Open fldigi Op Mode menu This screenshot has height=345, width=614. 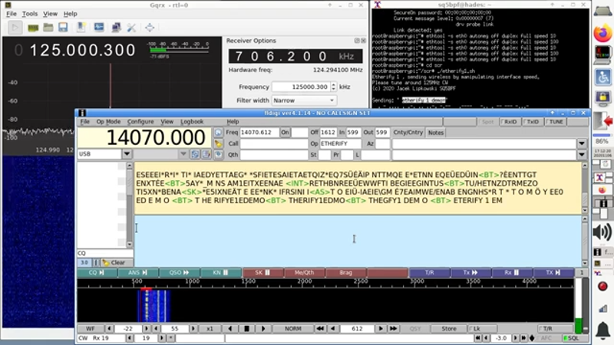(x=108, y=122)
